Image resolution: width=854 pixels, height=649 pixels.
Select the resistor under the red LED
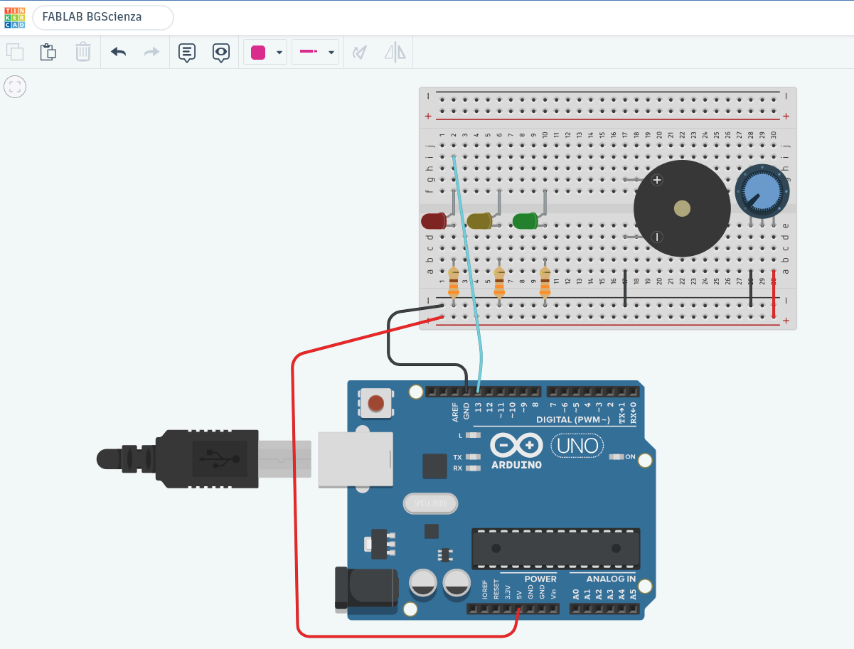(454, 284)
